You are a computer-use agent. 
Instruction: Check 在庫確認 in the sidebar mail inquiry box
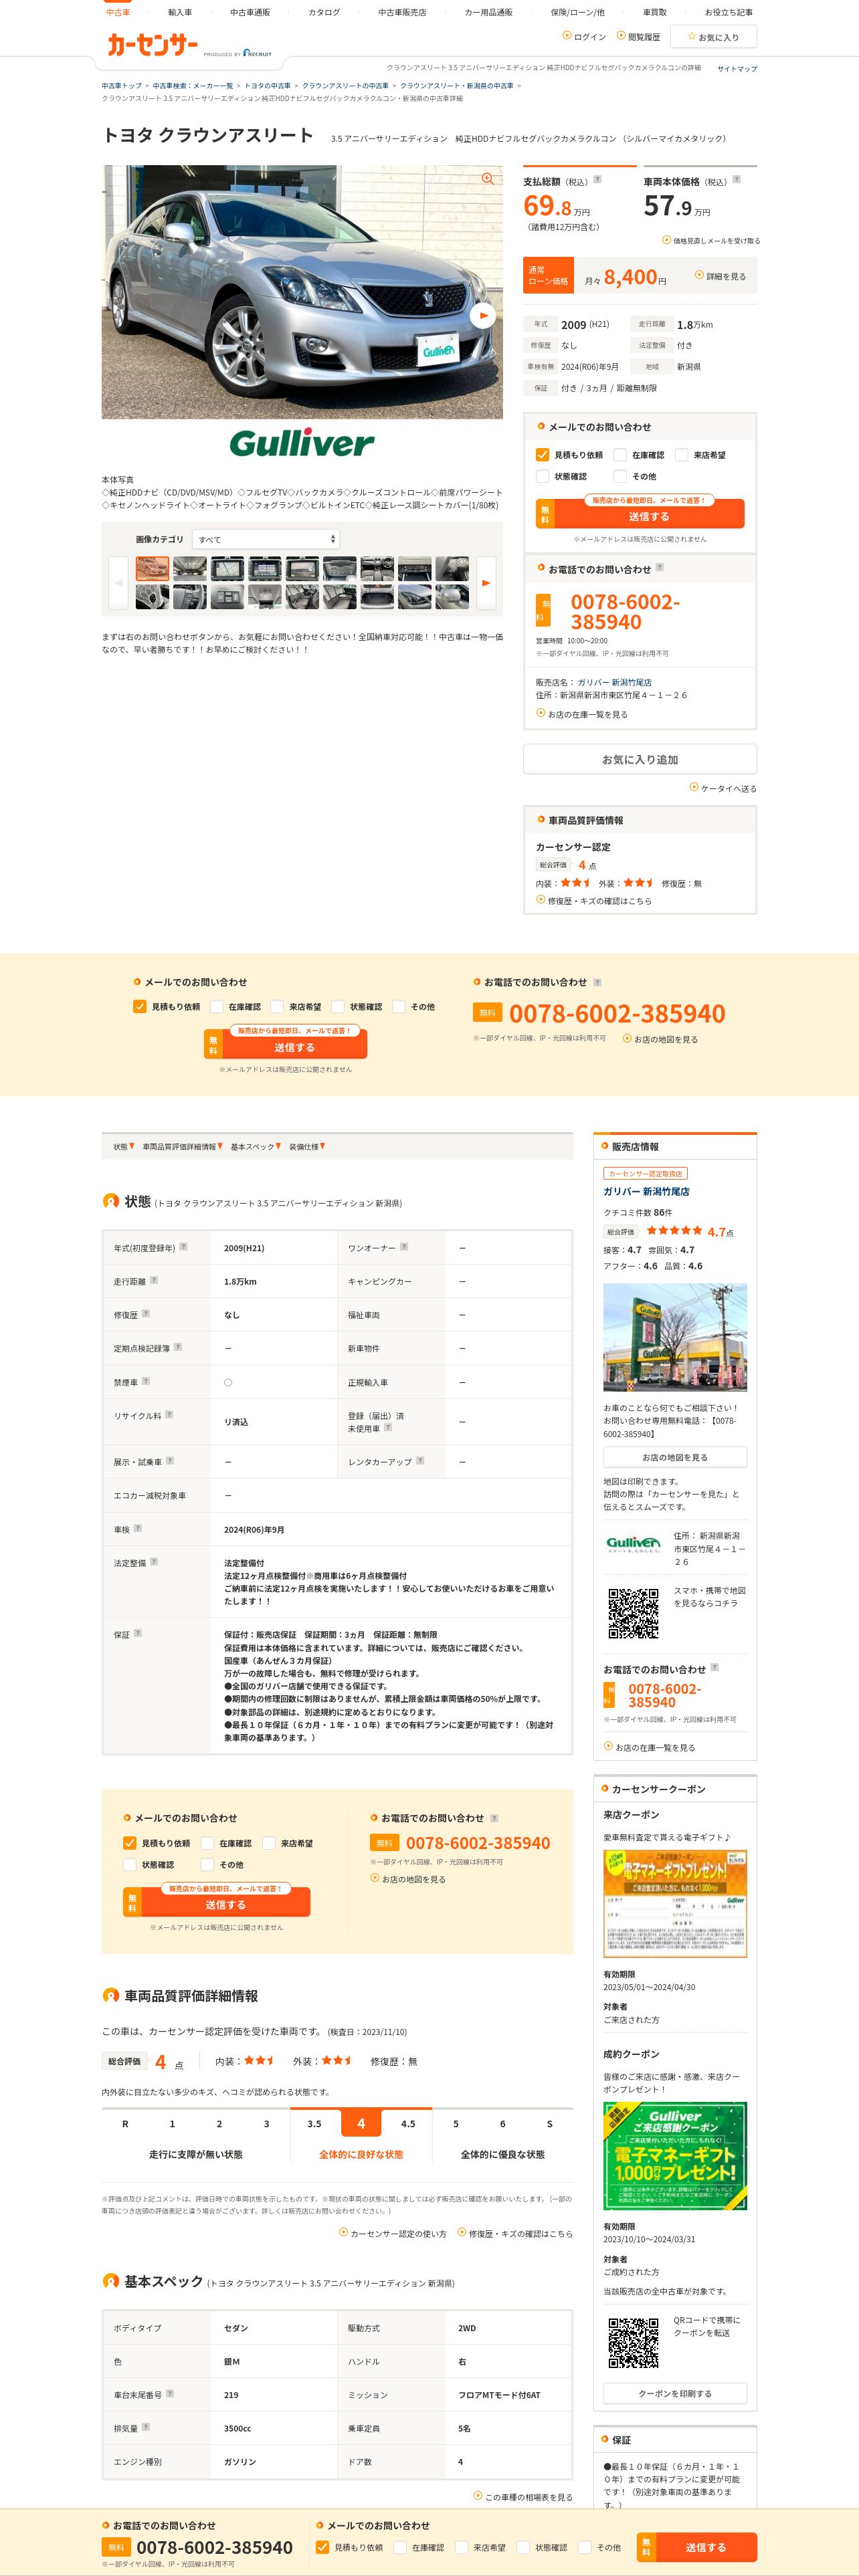620,454
